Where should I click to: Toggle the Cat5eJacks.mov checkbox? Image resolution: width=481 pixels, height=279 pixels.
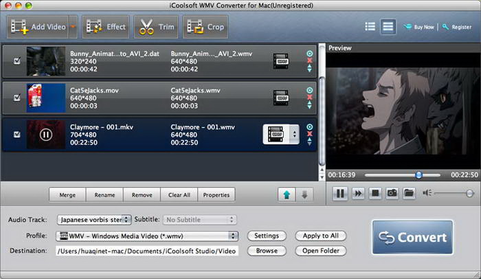[17, 98]
